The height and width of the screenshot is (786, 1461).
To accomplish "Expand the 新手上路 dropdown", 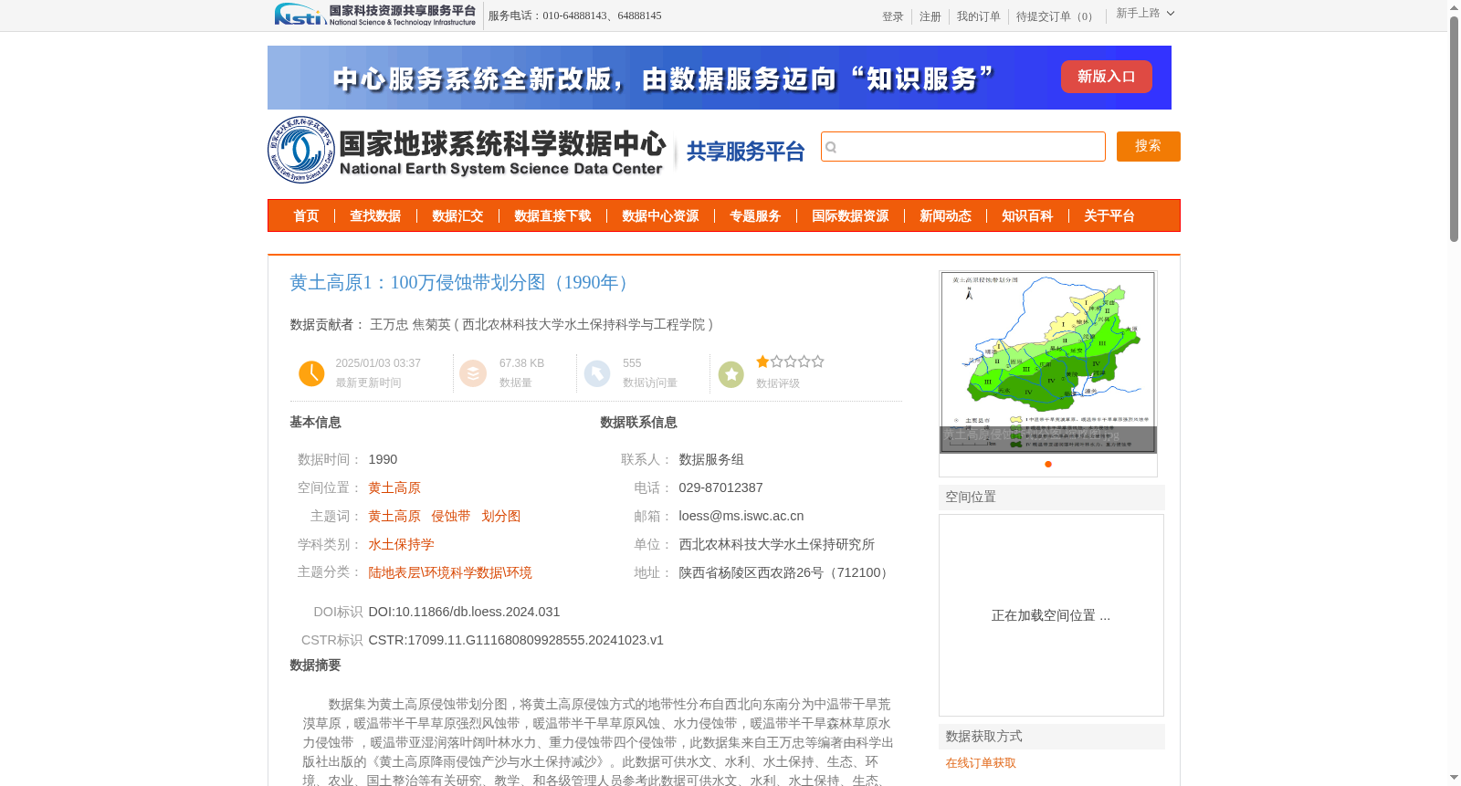I will coord(1145,14).
